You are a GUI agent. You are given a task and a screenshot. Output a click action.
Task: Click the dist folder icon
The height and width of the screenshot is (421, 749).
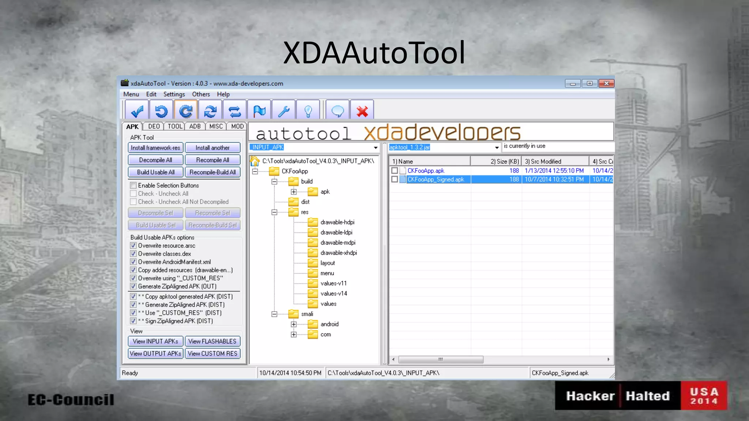pos(293,202)
